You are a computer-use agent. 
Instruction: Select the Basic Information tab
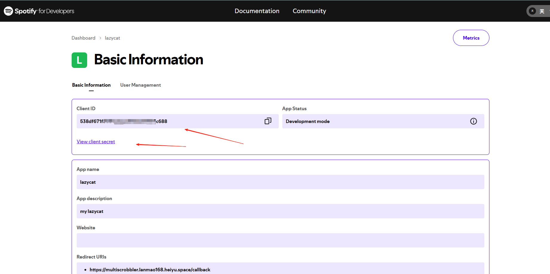click(x=91, y=85)
